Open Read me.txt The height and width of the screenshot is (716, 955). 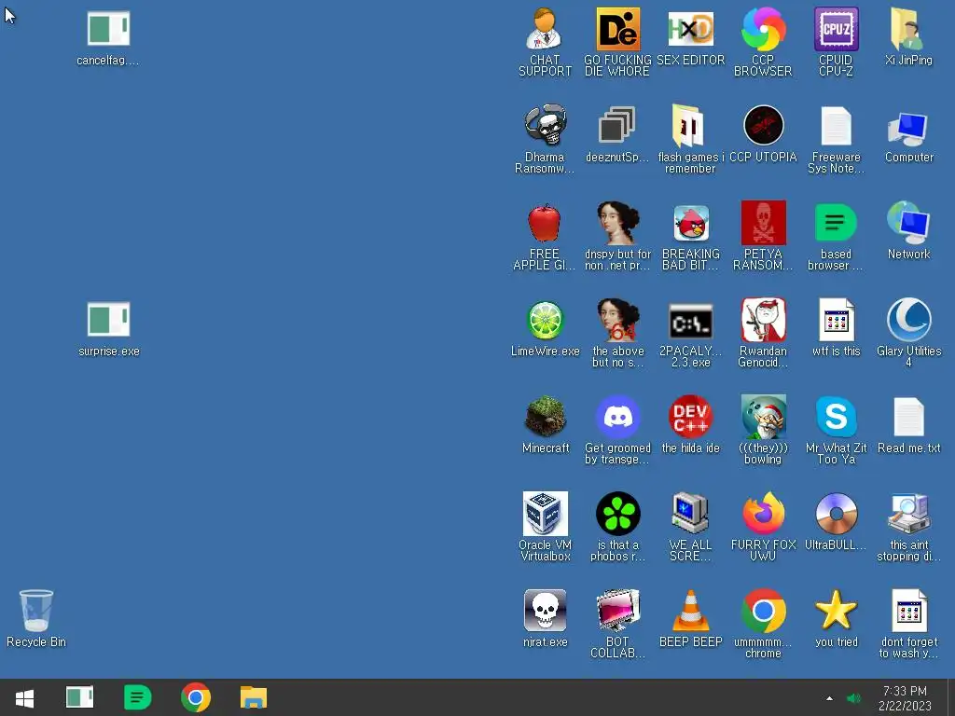tap(908, 417)
